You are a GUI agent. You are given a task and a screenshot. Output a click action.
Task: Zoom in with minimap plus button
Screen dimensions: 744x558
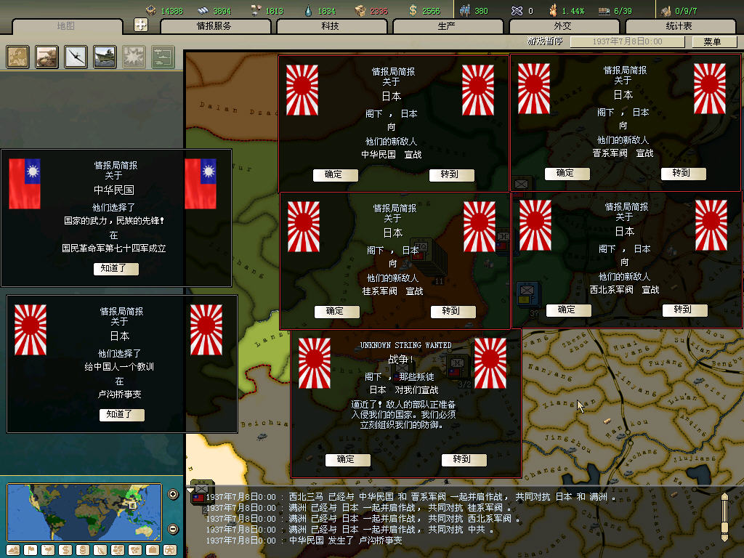[173, 495]
